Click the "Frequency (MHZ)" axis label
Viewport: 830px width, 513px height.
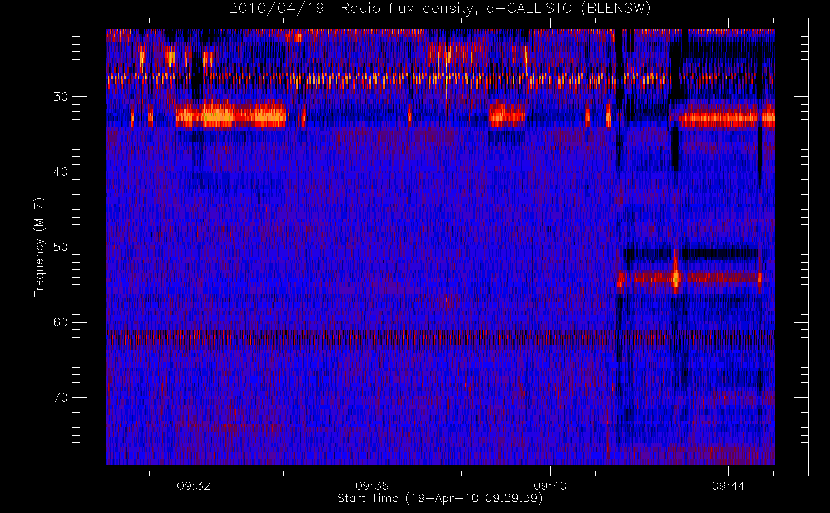point(39,247)
